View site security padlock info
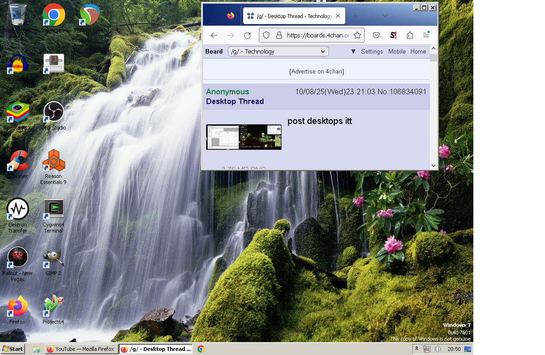This screenshot has width=545, height=355. point(279,36)
